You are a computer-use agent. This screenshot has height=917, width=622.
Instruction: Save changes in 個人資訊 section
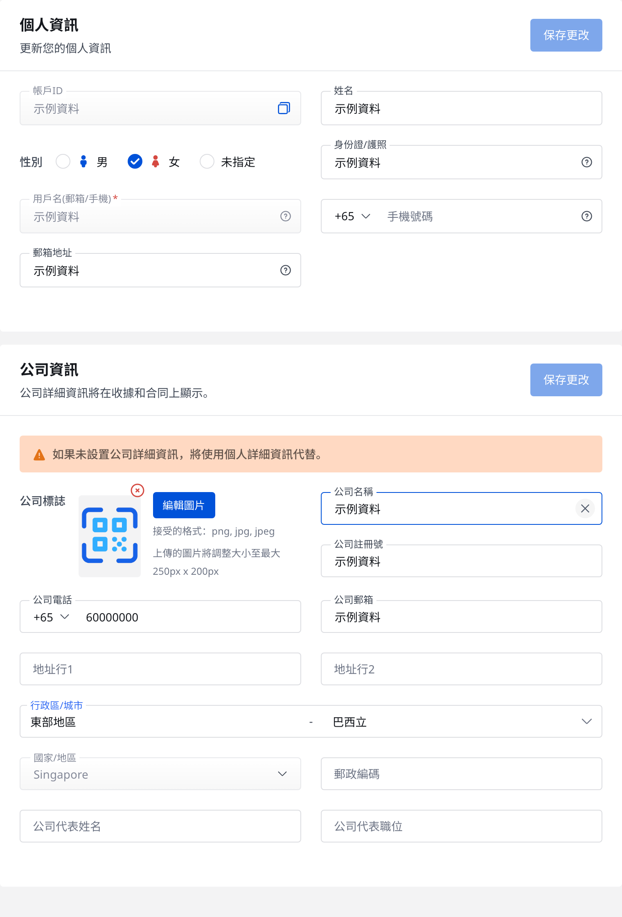[x=566, y=35]
